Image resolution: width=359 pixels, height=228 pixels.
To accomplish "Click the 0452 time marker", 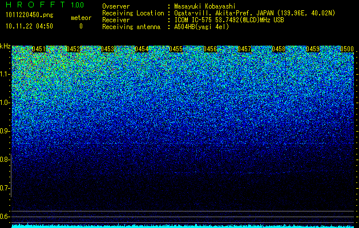I will pyautogui.click(x=73, y=49).
